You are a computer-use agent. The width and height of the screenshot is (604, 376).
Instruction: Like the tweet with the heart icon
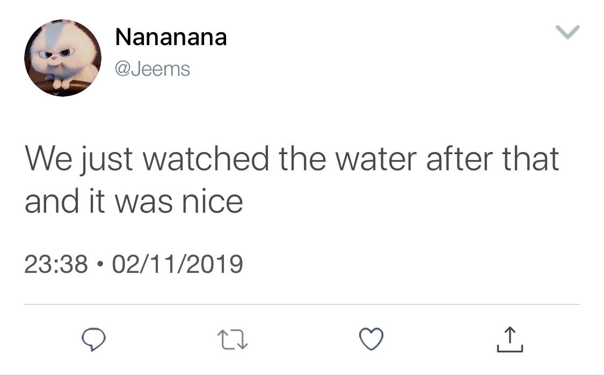tap(372, 339)
